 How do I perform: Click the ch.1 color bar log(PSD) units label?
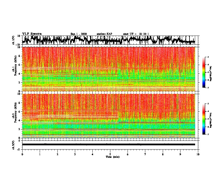pyautogui.click(x=211, y=74)
